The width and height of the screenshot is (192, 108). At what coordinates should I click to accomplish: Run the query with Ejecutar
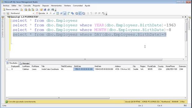[x=40, y=13]
